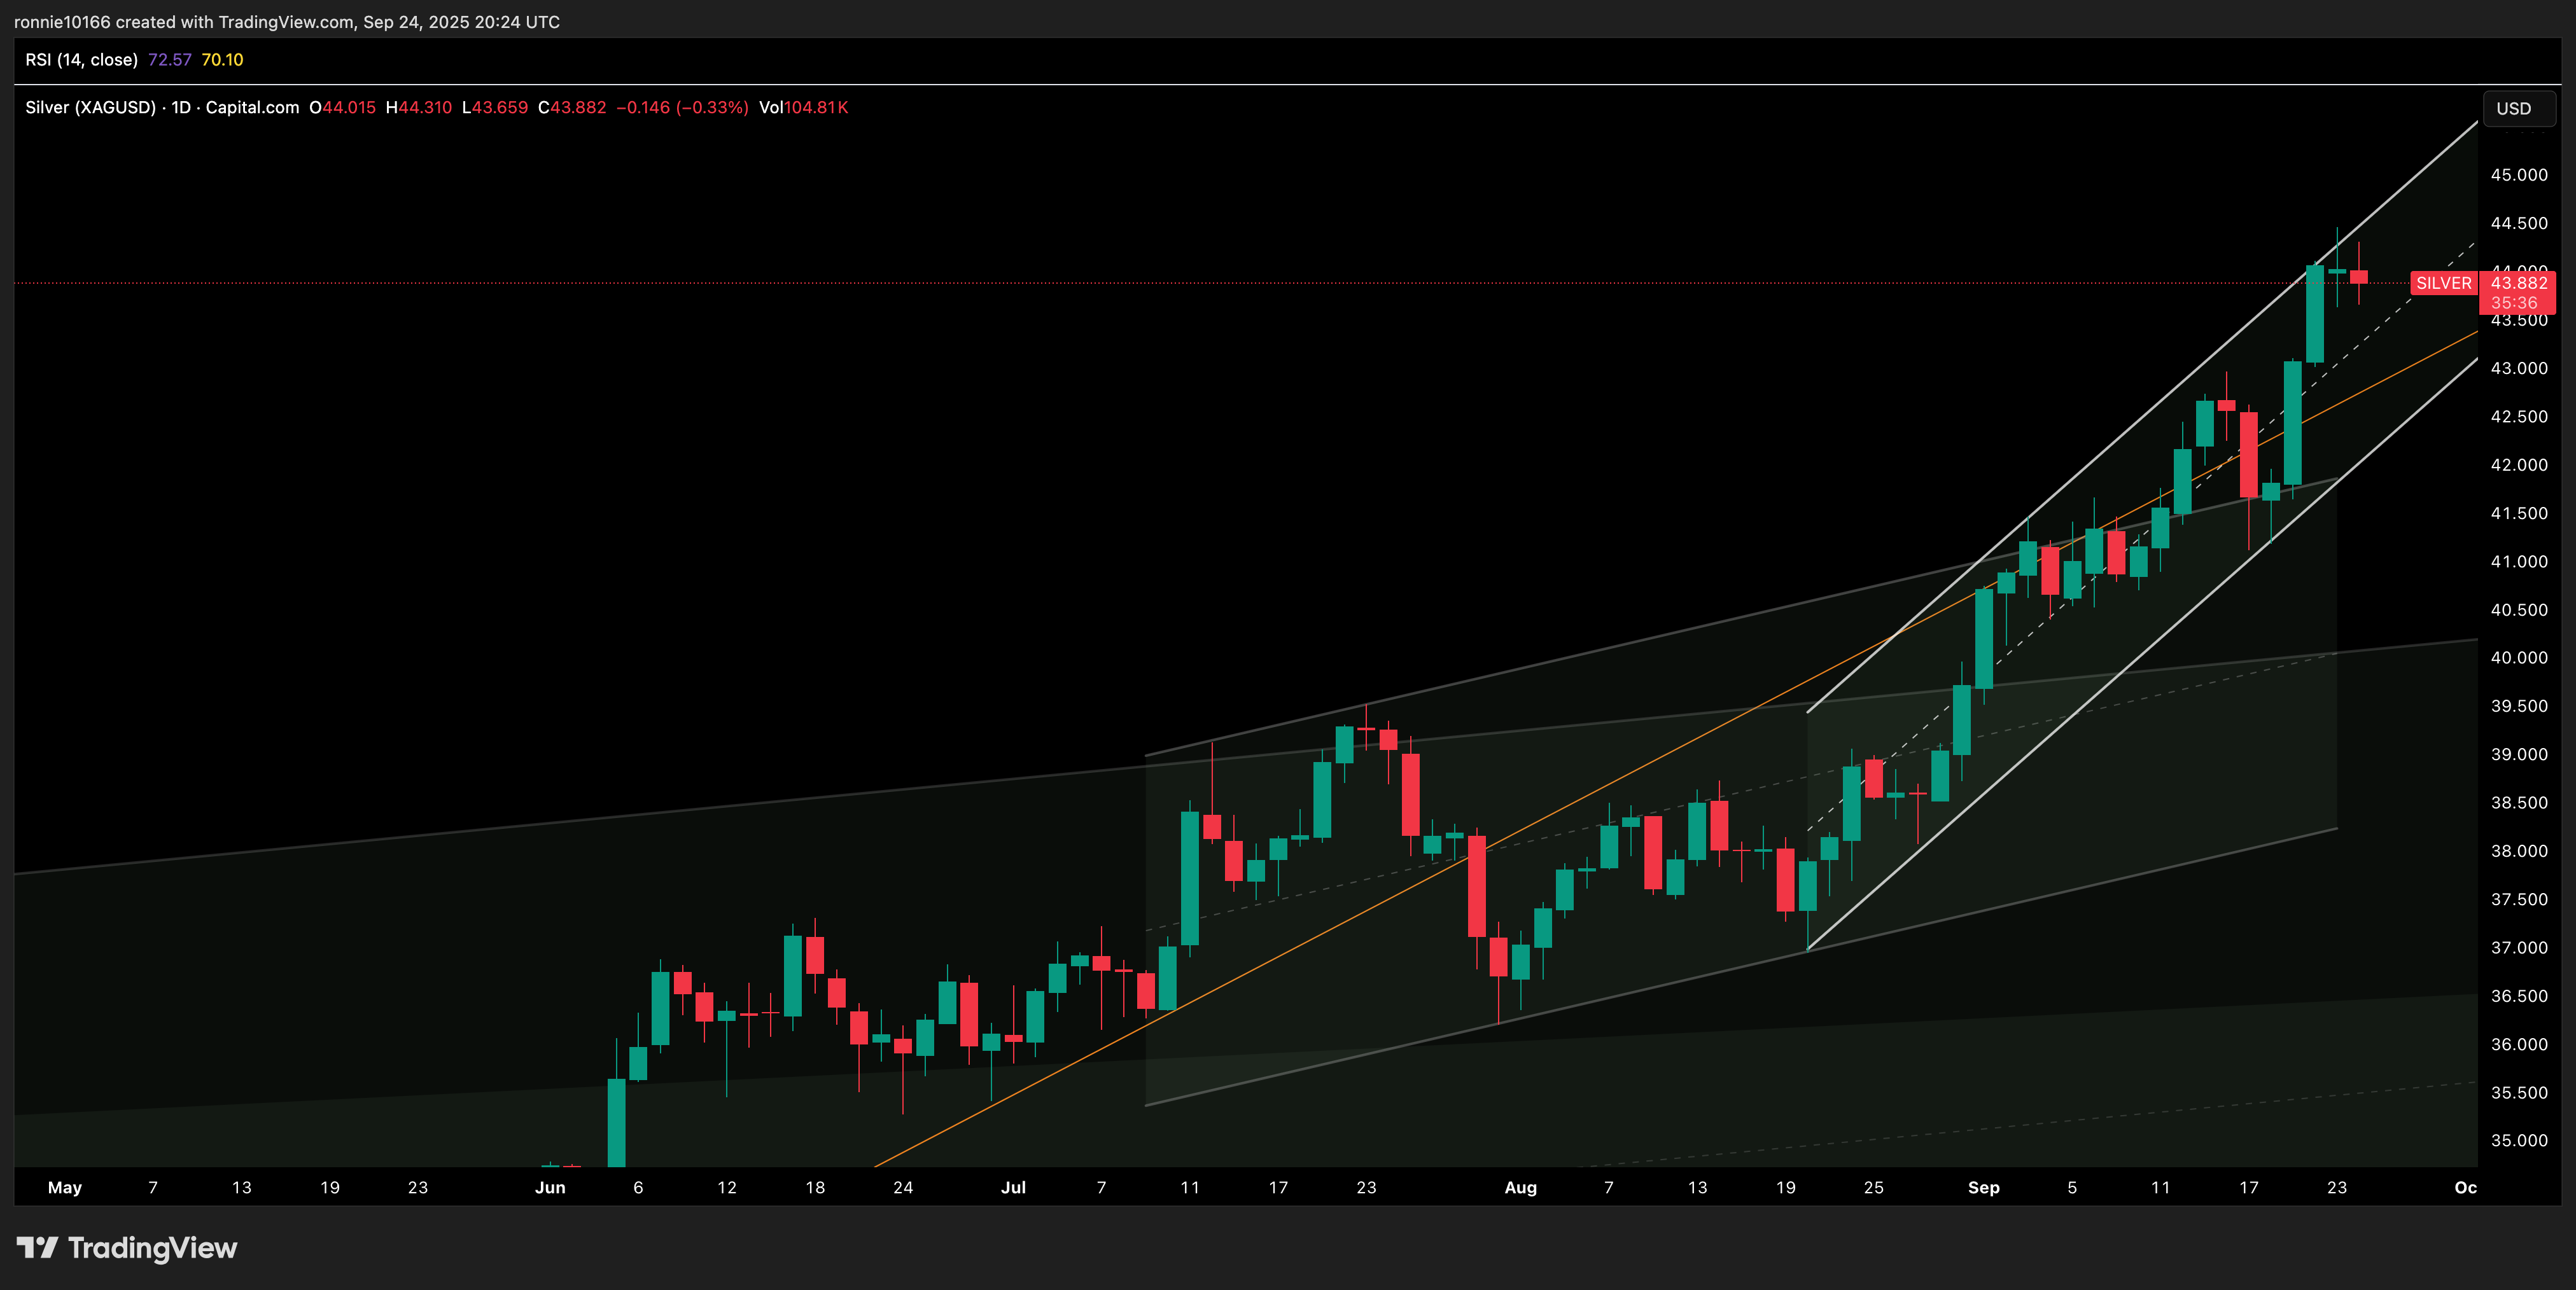
Task: Click the latest red candle body
Action: click(x=2359, y=277)
